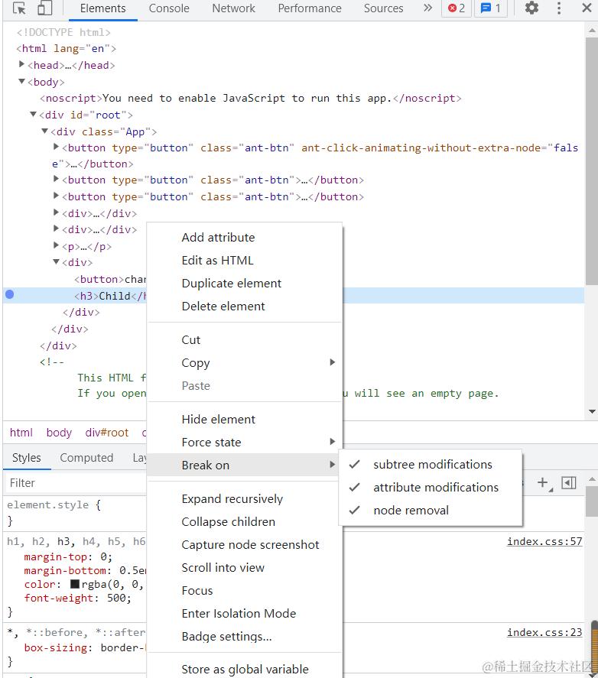The width and height of the screenshot is (598, 678).
Task: Open the three-dot customize menu
Action: tap(559, 8)
